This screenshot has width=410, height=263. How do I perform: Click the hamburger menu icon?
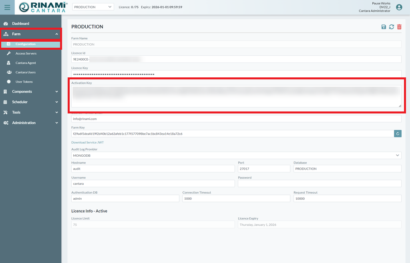(x=7, y=7)
